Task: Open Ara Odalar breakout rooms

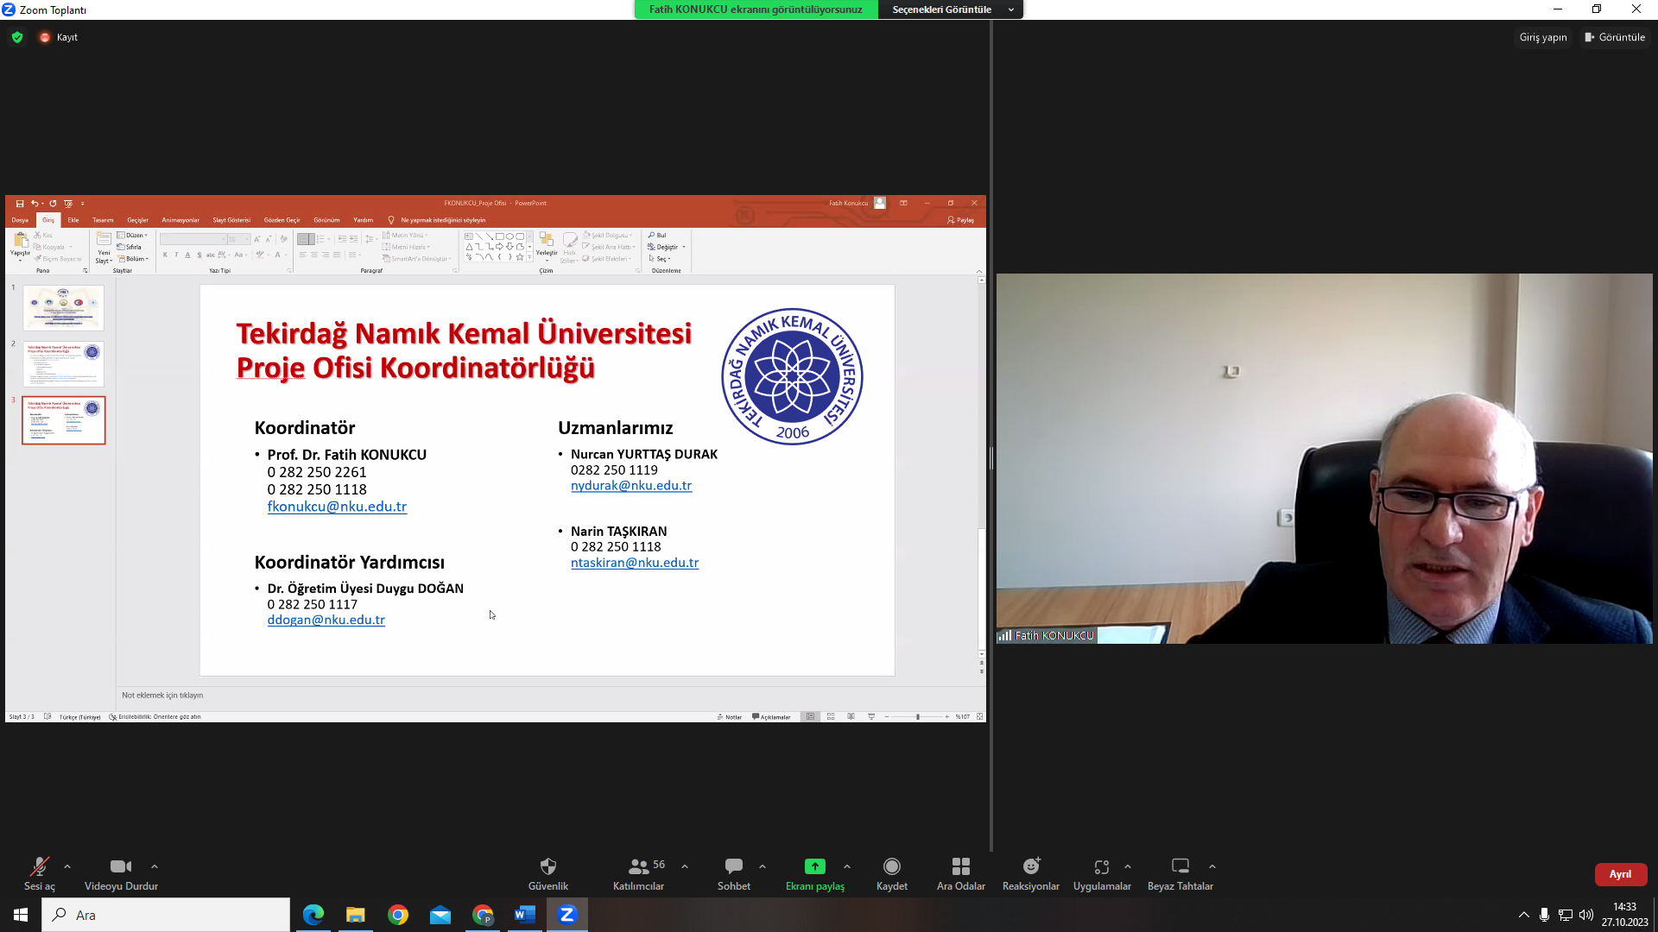Action: pyautogui.click(x=960, y=866)
